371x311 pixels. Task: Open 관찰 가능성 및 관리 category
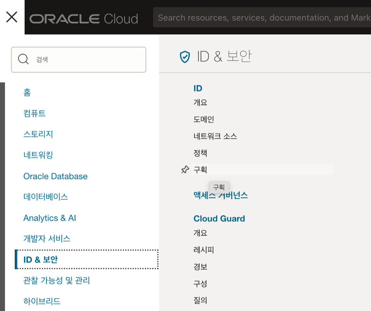[x=56, y=280]
